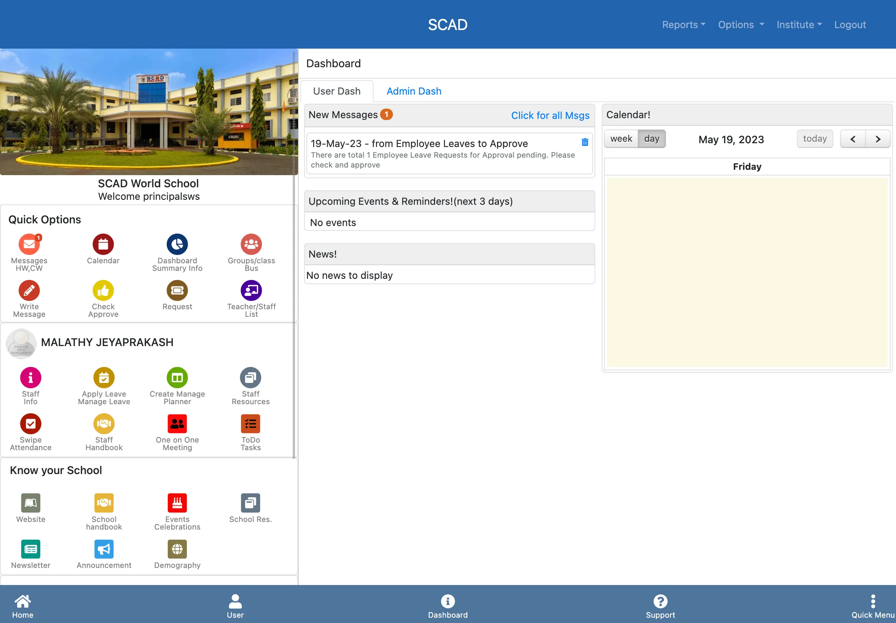Viewport: 896px width, 623px height.
Task: Expand the Reports dropdown menu
Action: (x=683, y=25)
